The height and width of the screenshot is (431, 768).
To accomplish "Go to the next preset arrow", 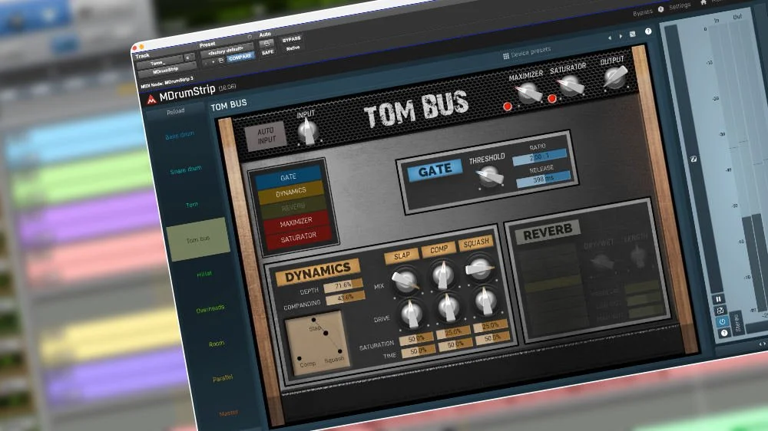I will point(621,36).
